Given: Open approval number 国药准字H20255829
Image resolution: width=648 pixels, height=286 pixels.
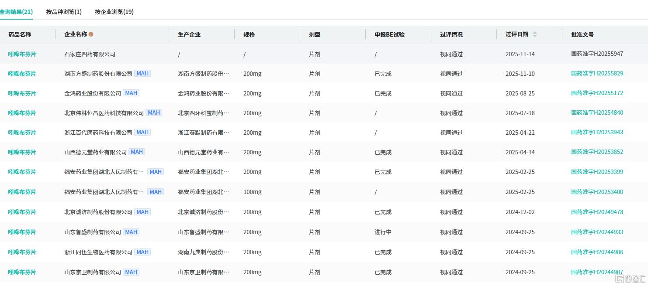Looking at the screenshot, I should click(x=597, y=74).
